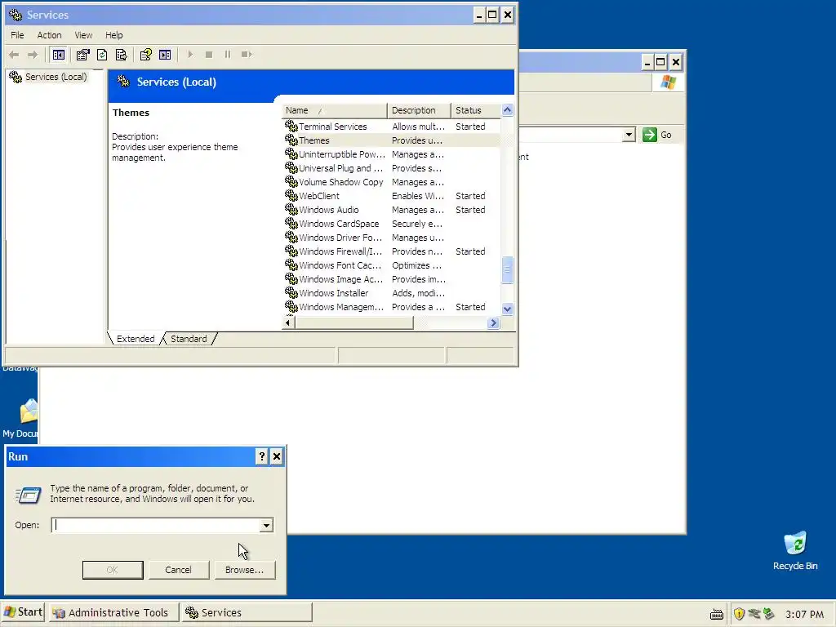Select Windows Management Instrumentation row
Viewport: 836px width, 627px height.
391,307
